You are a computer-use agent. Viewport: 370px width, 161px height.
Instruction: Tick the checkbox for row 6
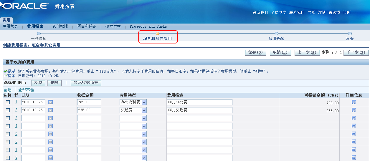click(x=8, y=142)
